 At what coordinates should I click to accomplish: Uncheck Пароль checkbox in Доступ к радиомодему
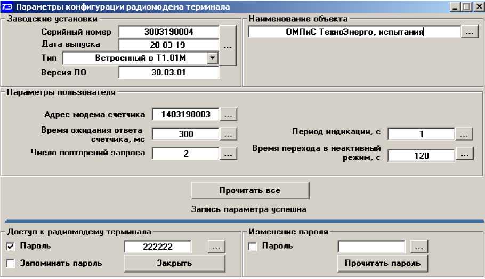(11, 247)
